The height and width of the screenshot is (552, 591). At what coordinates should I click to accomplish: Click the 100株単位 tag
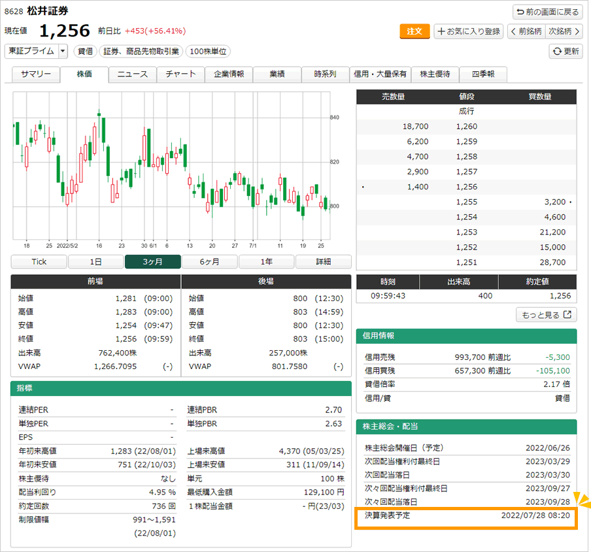coord(208,51)
